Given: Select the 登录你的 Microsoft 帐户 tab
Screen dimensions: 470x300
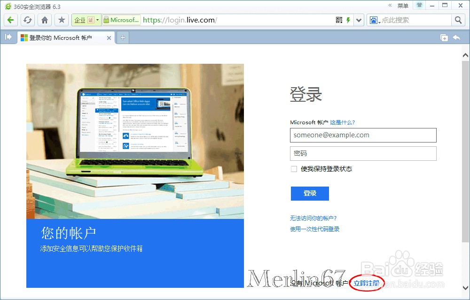Looking at the screenshot, I should point(66,37).
